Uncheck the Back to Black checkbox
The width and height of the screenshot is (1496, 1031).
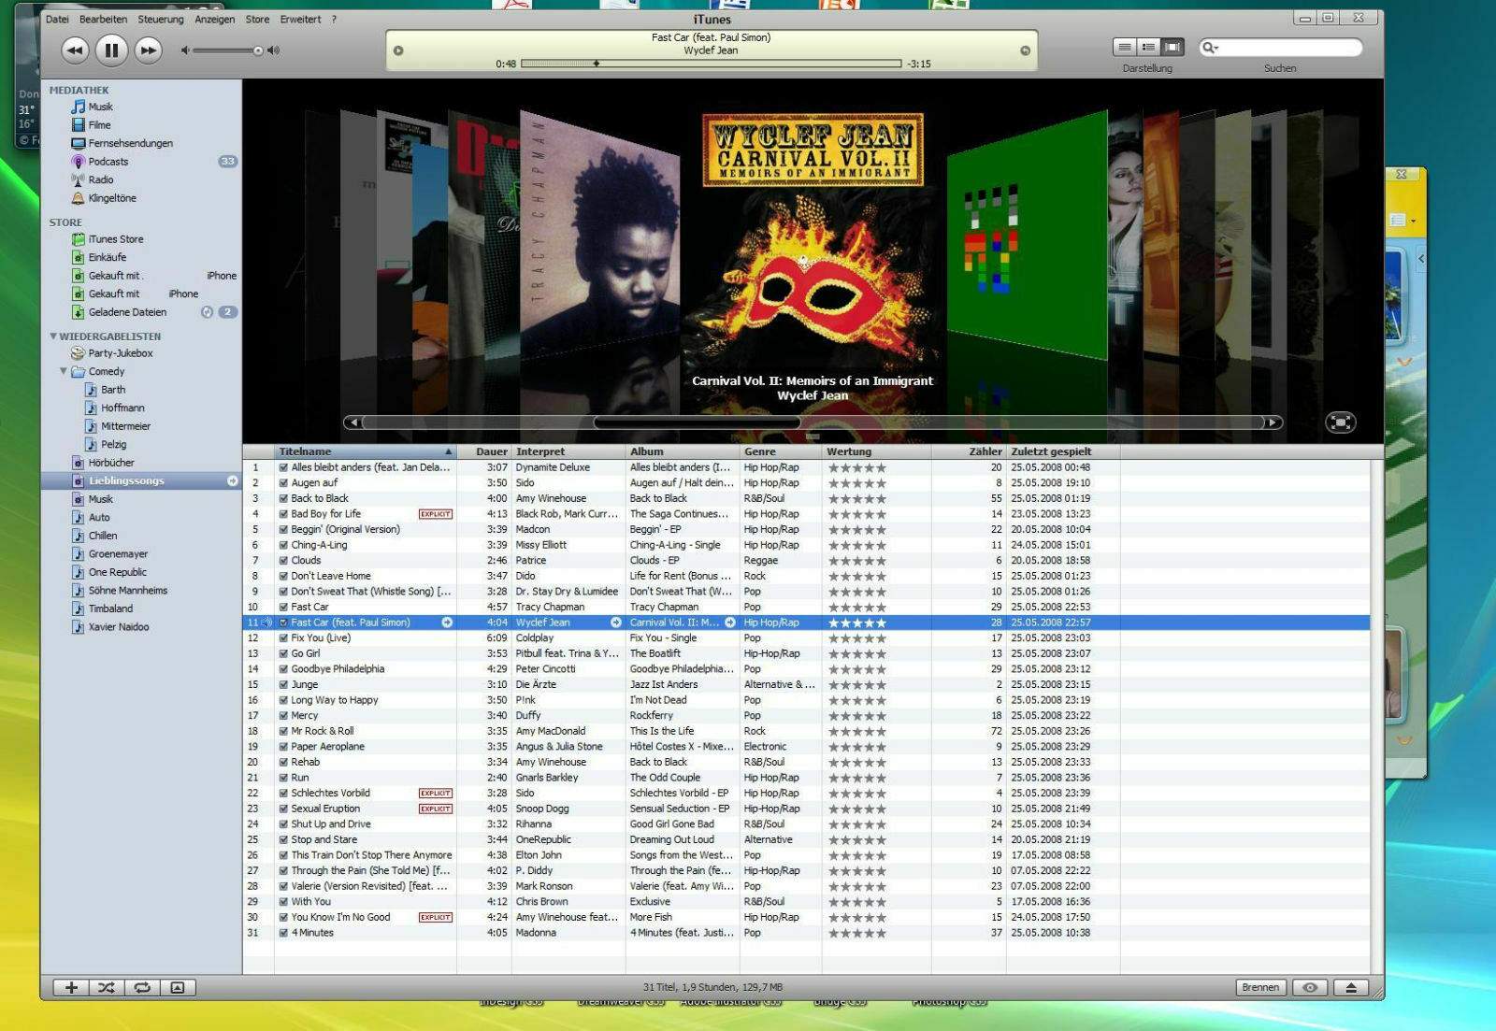283,498
